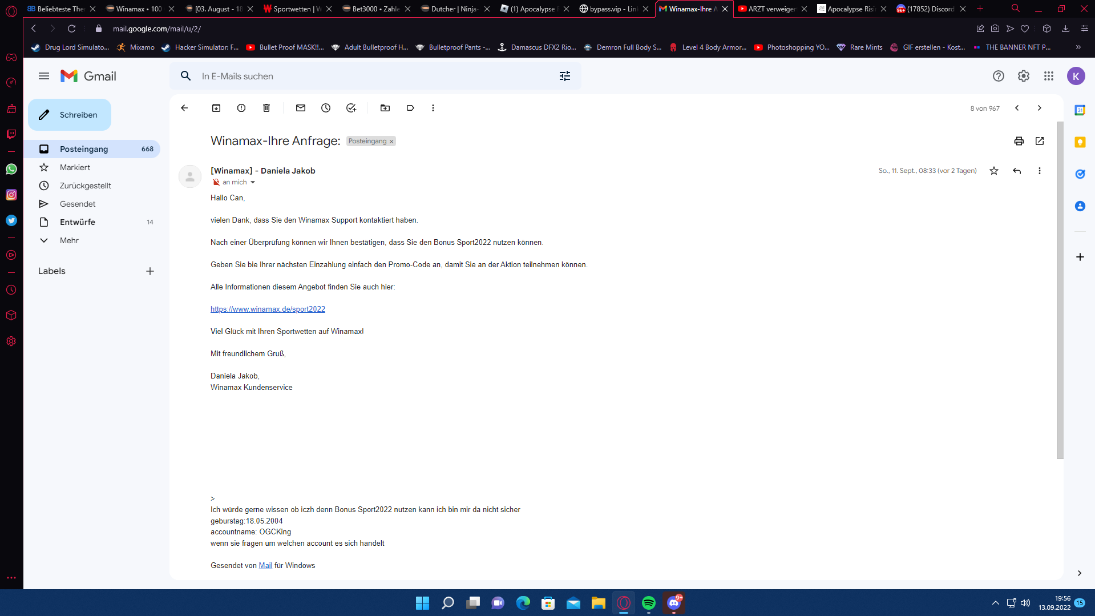Image resolution: width=1095 pixels, height=616 pixels.
Task: Open the winamax.de/sport2022 link
Action: pyautogui.click(x=268, y=309)
